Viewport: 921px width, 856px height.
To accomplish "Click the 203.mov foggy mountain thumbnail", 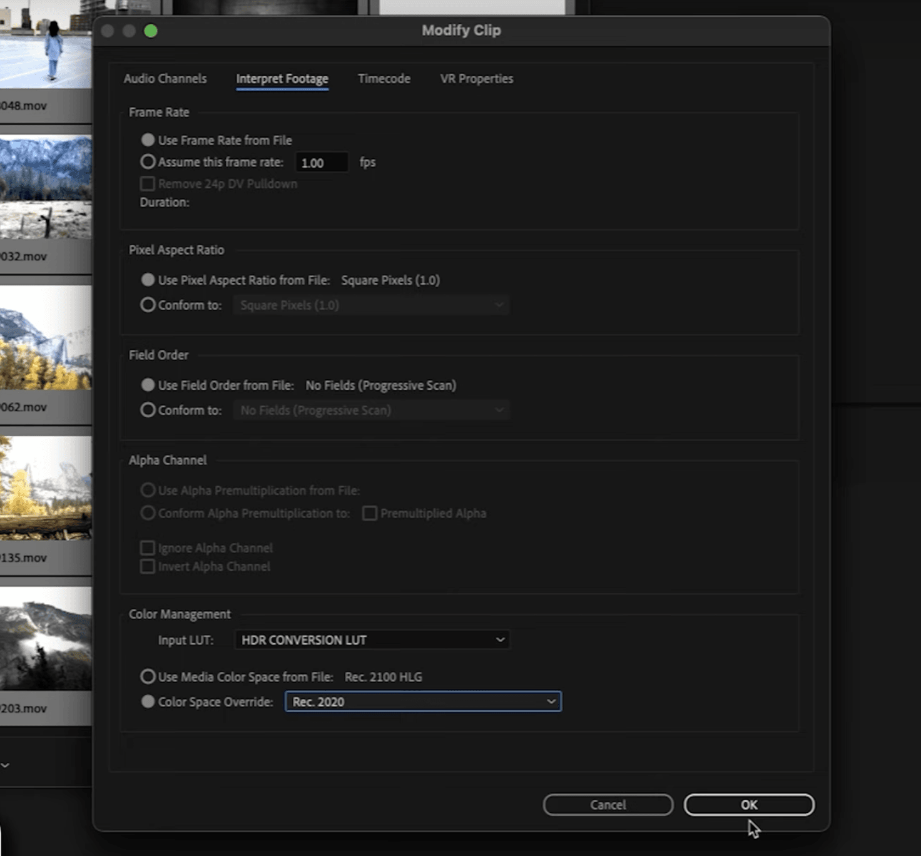I will (45, 638).
